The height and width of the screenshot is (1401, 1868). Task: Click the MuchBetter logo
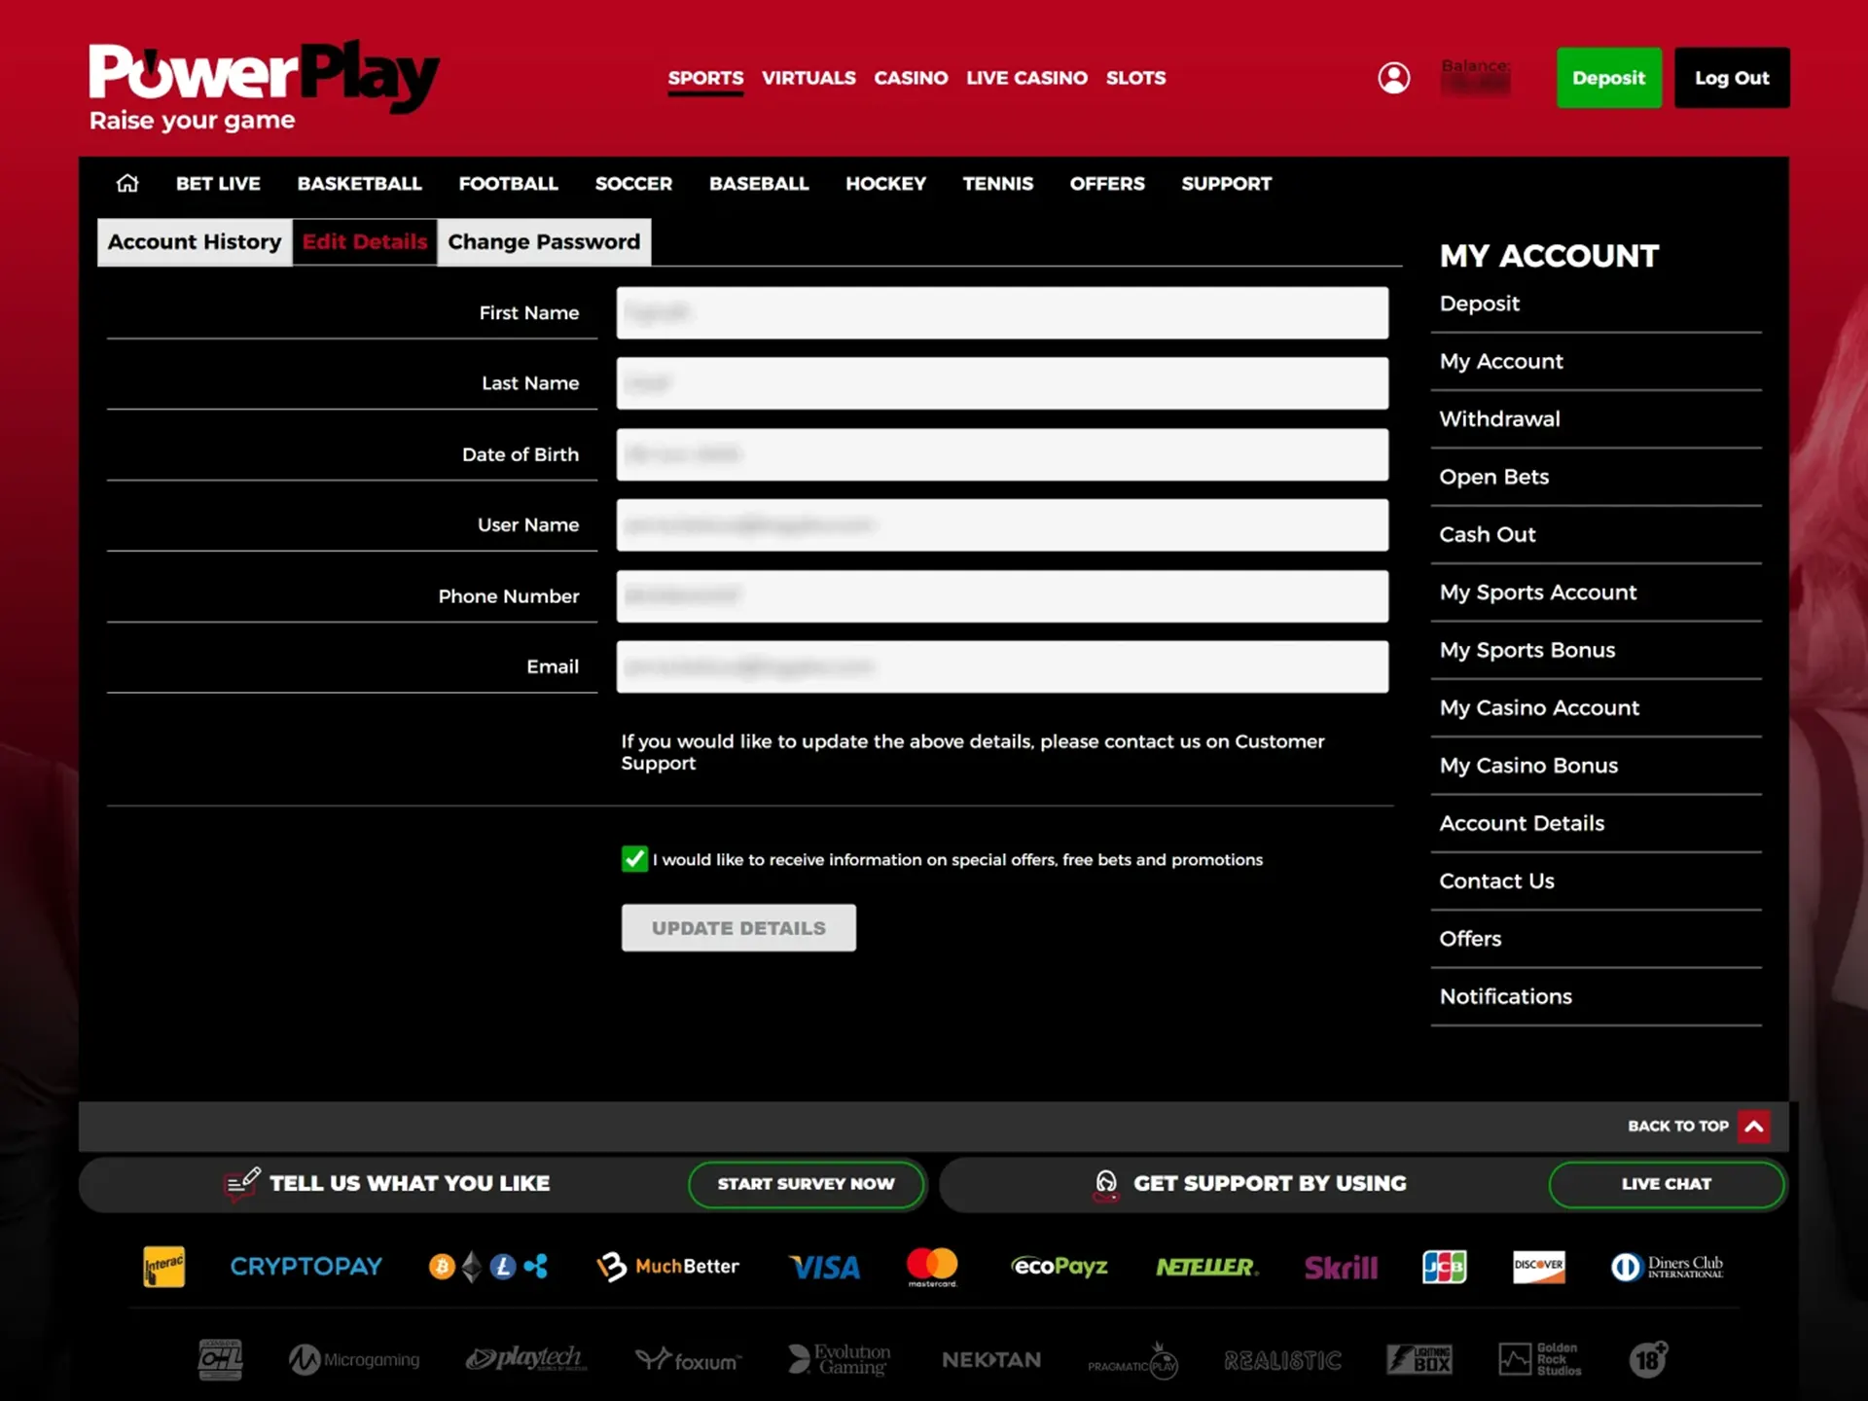click(x=667, y=1266)
